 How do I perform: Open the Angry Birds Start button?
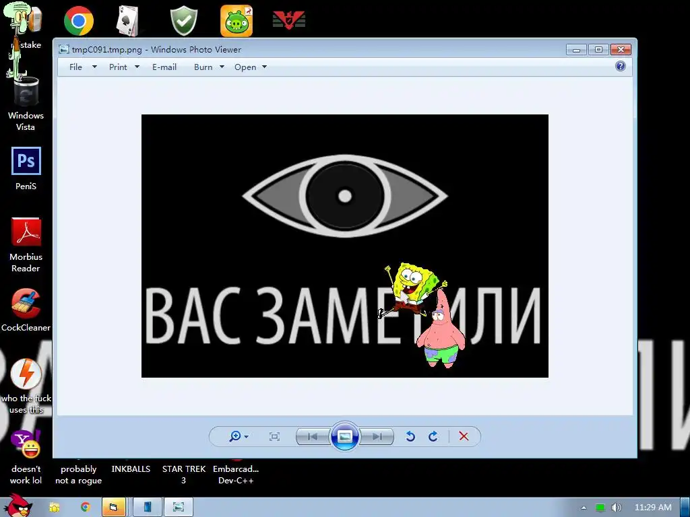coord(18,506)
